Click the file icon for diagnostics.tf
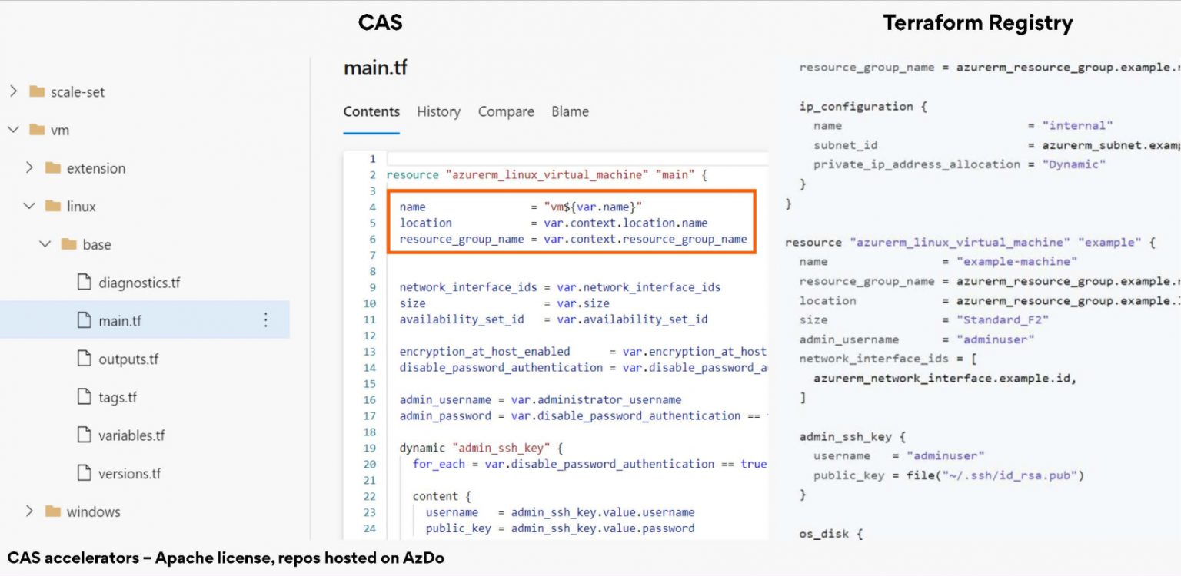 tap(83, 282)
